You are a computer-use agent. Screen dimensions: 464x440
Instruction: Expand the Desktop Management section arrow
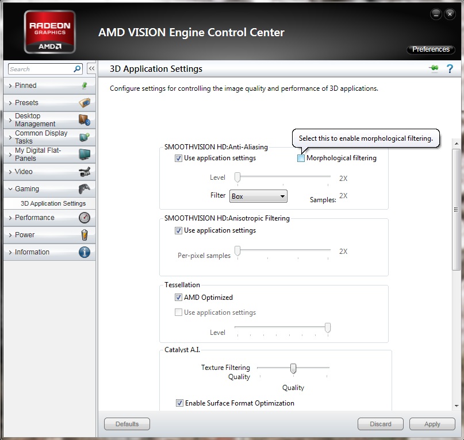(10, 120)
